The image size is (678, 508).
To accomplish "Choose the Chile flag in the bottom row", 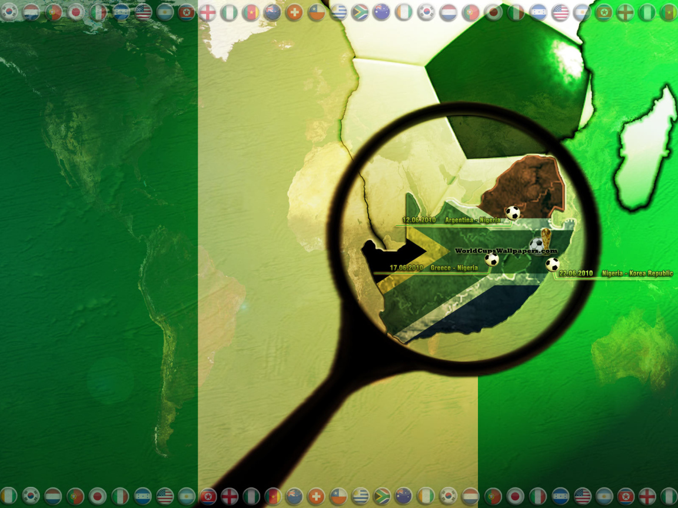I will 338,496.
